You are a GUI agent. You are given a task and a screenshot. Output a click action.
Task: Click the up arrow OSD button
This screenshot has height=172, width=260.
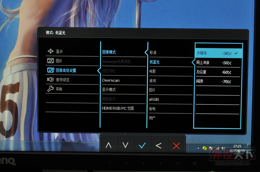pos(109,145)
